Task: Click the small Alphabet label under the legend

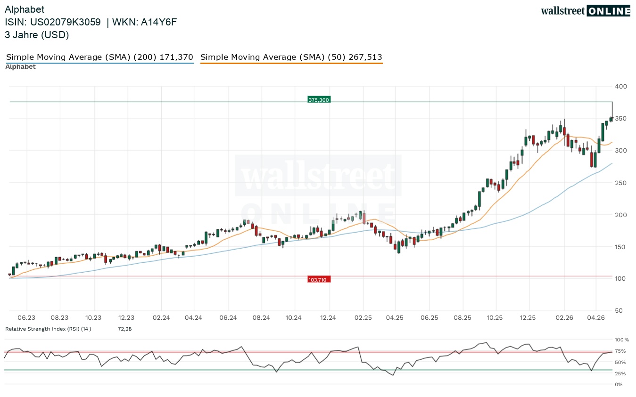Action: click(x=20, y=67)
